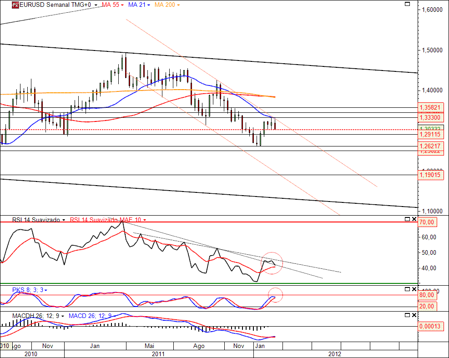Screen dimensions: 449x358
Task: Maximize the RSI indicator panel
Action: click(x=407, y=219)
